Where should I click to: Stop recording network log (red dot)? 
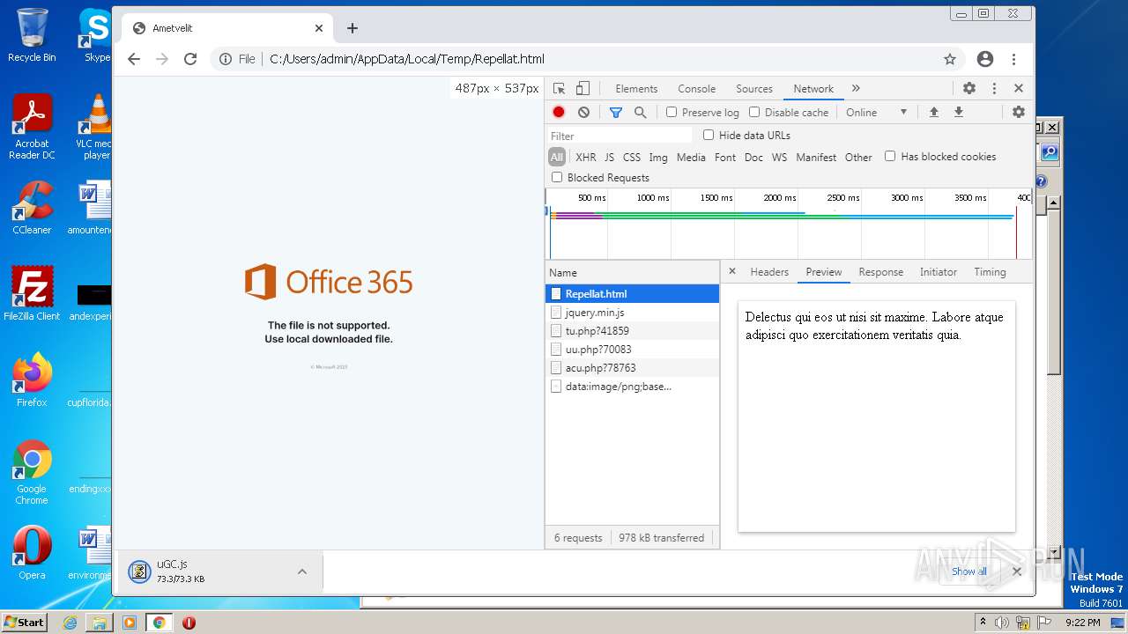click(559, 112)
